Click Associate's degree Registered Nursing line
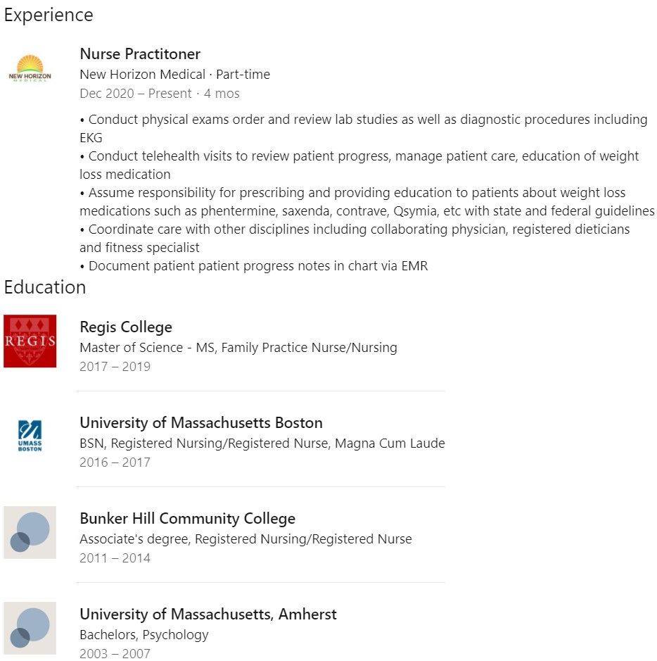The height and width of the screenshot is (661, 657). click(x=246, y=539)
